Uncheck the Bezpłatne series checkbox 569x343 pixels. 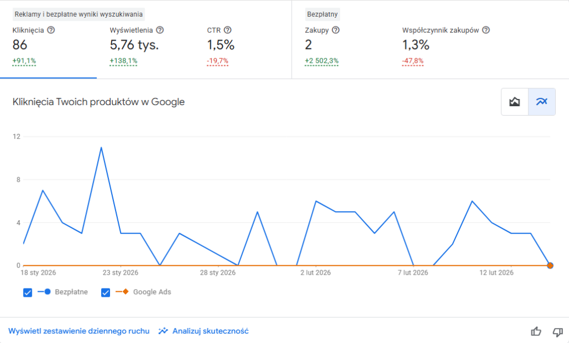coord(28,292)
